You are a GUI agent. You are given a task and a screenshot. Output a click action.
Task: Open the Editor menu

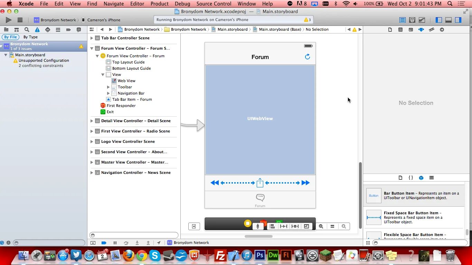tap(137, 4)
